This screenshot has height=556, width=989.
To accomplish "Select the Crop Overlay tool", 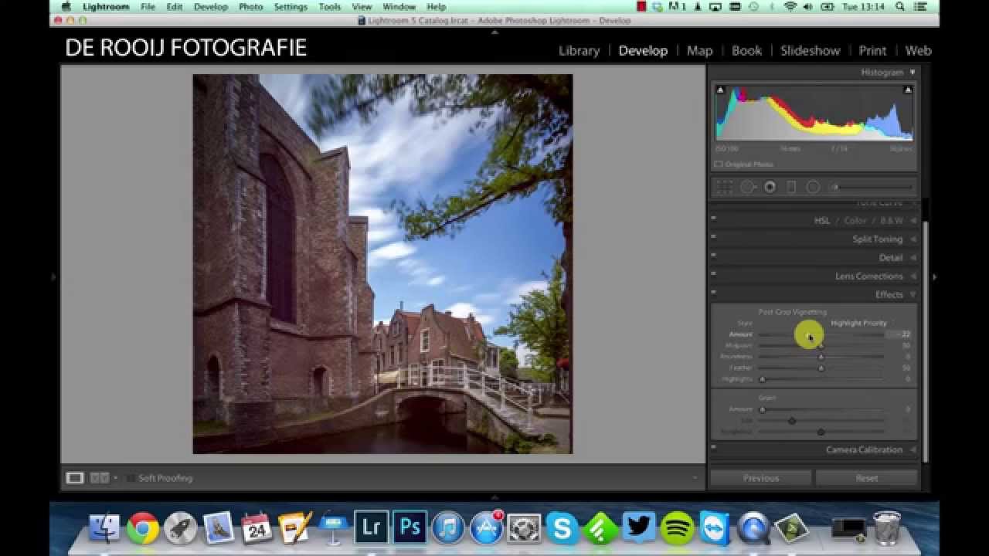I will pyautogui.click(x=724, y=187).
